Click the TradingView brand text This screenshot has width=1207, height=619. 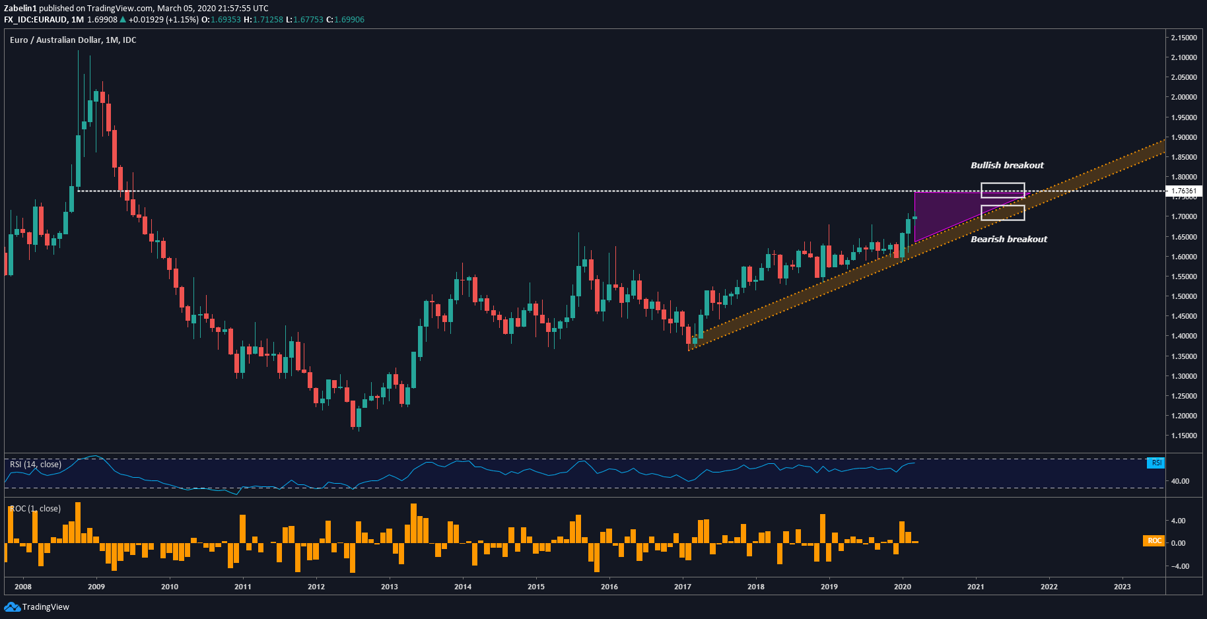46,607
